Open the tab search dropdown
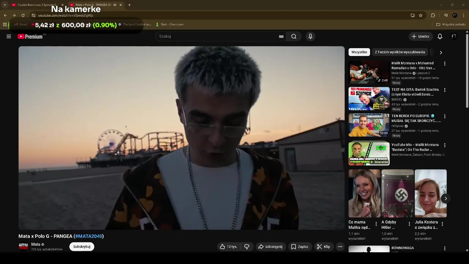 click(x=5, y=5)
